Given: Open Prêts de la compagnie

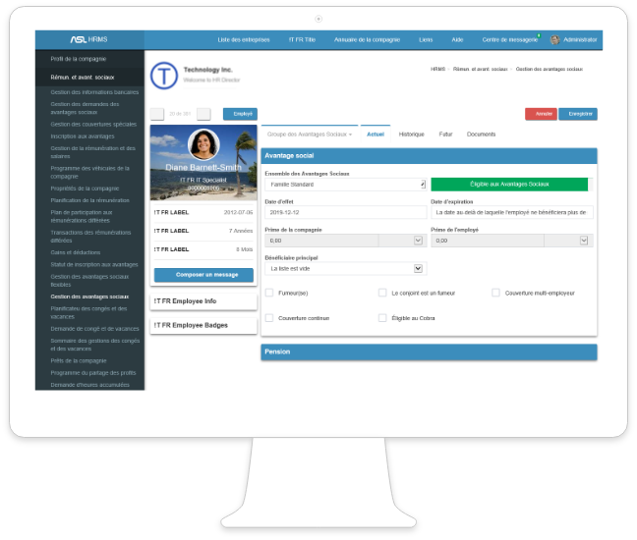Looking at the screenshot, I should tap(79, 360).
